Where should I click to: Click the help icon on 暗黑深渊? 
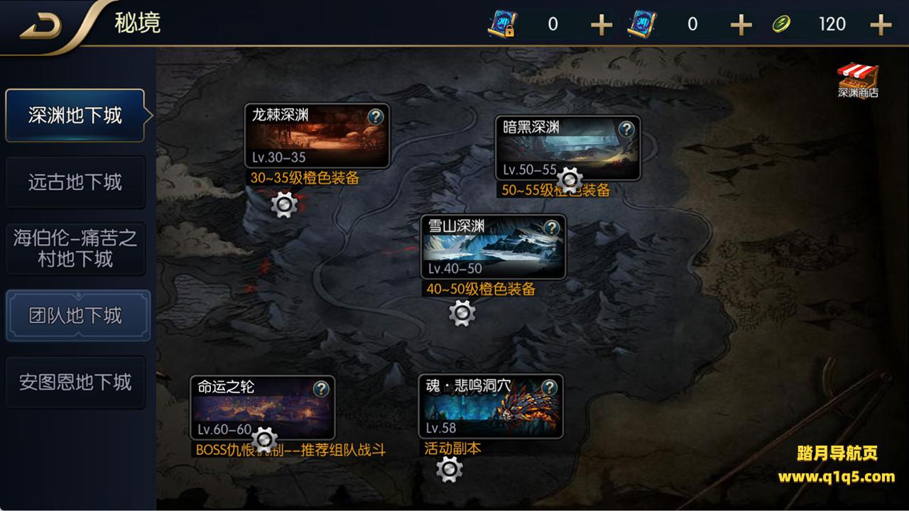(x=626, y=129)
